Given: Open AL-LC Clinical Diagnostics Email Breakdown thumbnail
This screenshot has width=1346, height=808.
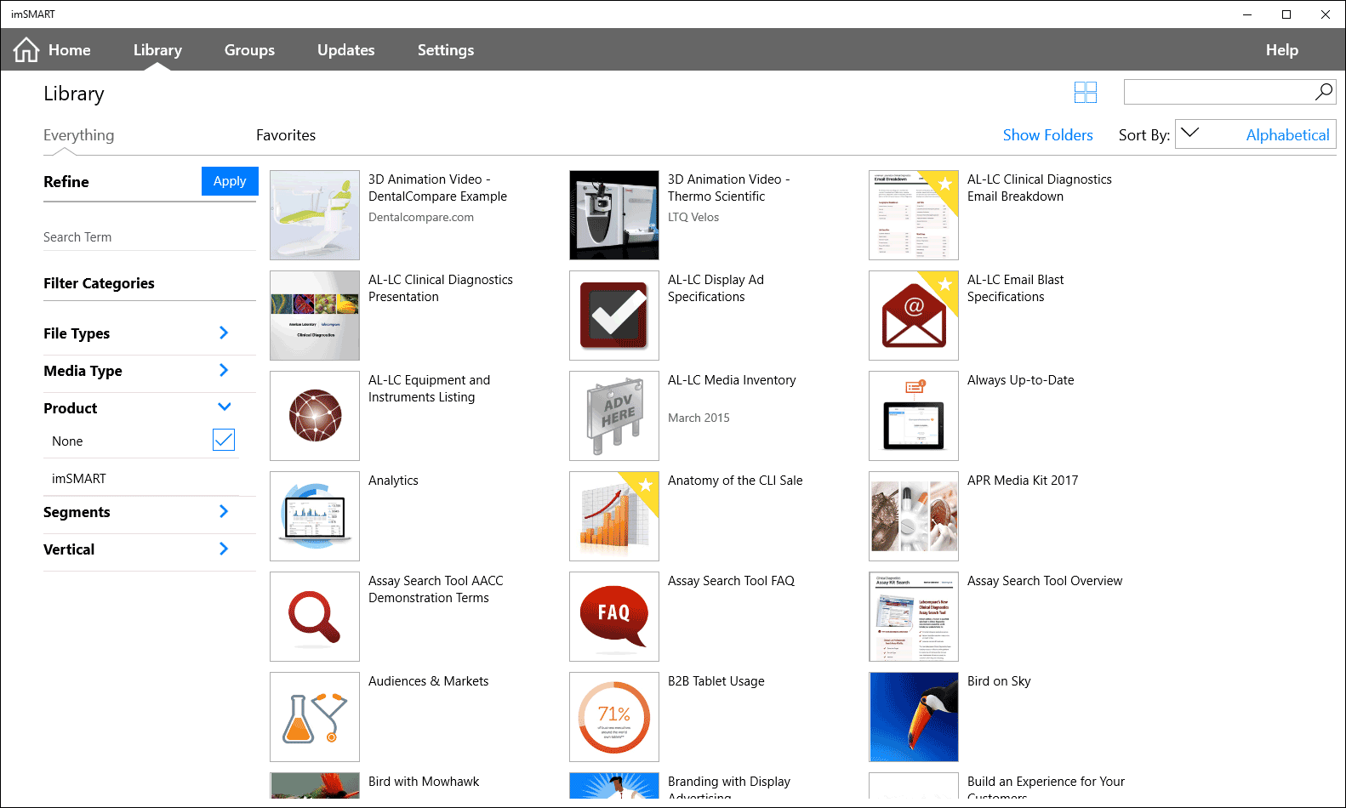Looking at the screenshot, I should click(914, 215).
